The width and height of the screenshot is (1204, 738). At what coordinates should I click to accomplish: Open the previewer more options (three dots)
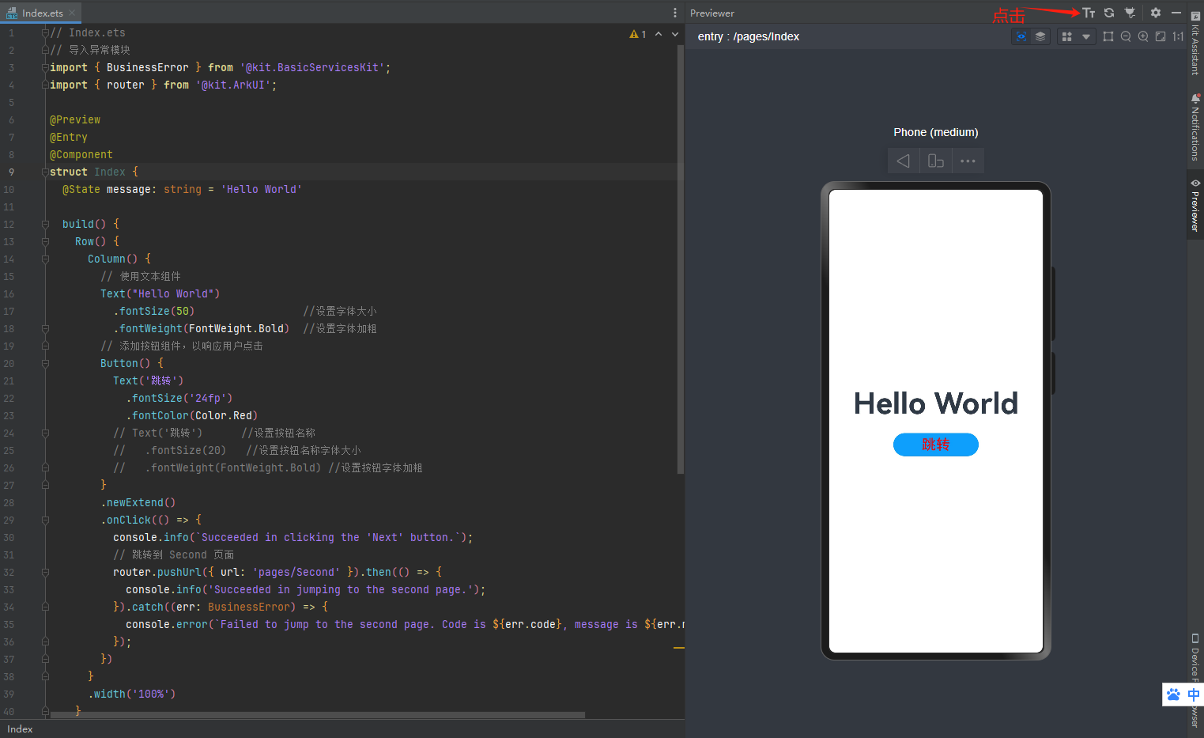coord(968,161)
